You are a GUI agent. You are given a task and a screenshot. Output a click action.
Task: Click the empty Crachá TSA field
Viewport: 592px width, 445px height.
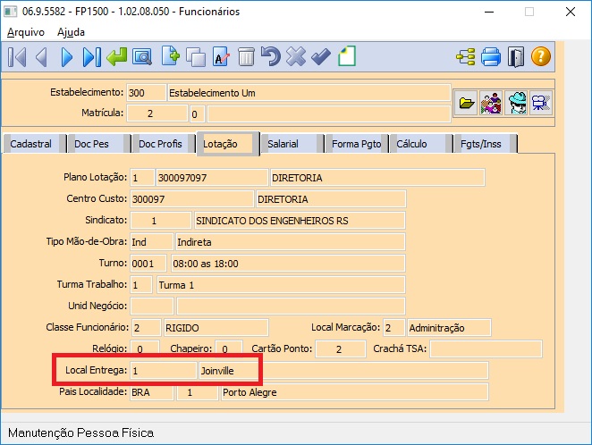[x=486, y=348]
